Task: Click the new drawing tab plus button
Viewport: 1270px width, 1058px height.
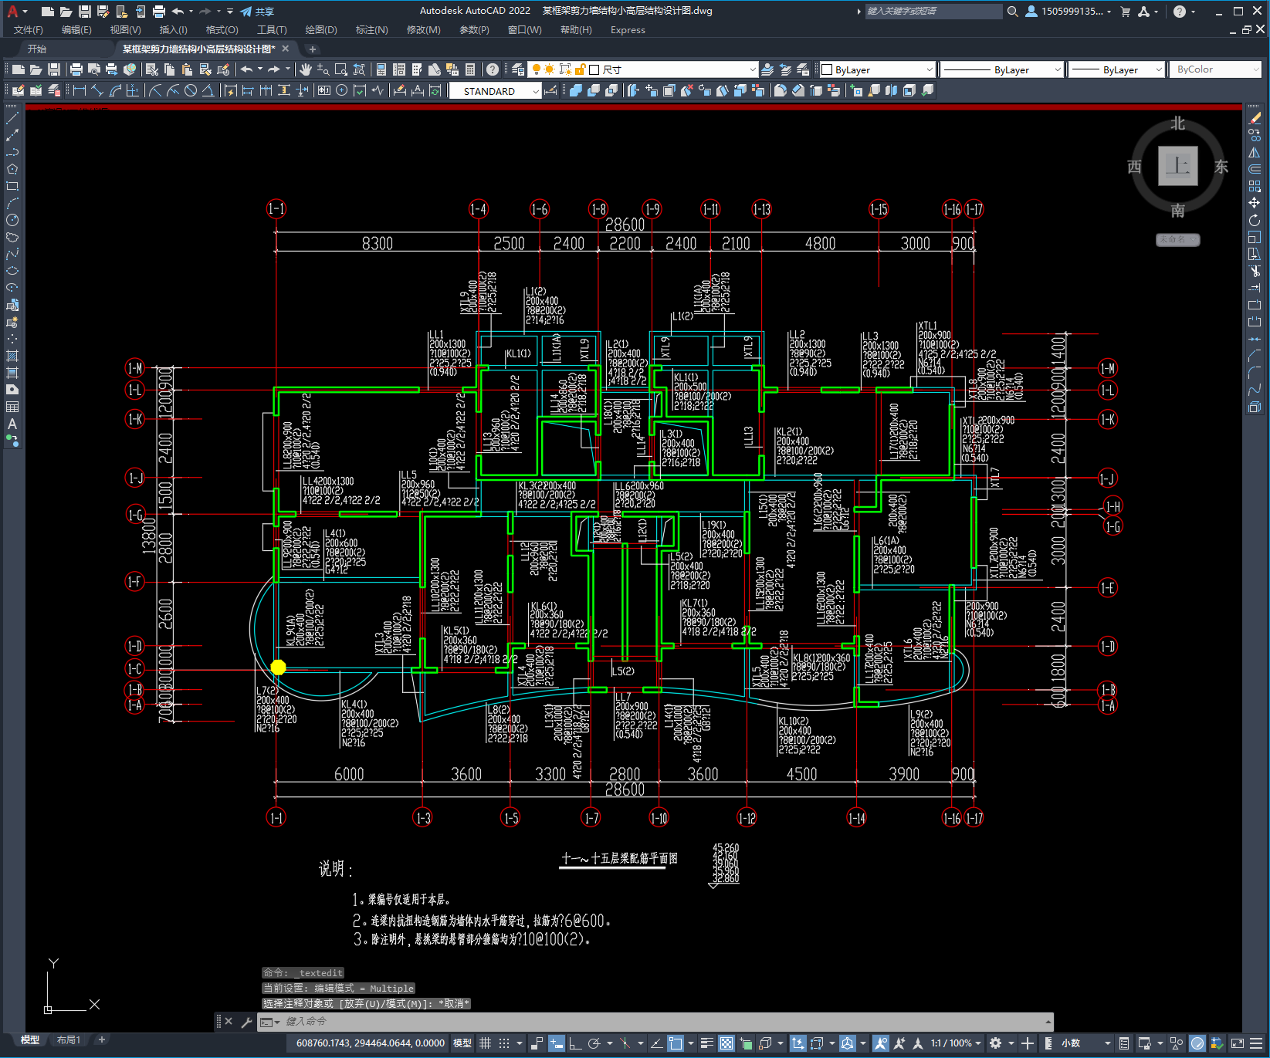Action: (x=312, y=49)
